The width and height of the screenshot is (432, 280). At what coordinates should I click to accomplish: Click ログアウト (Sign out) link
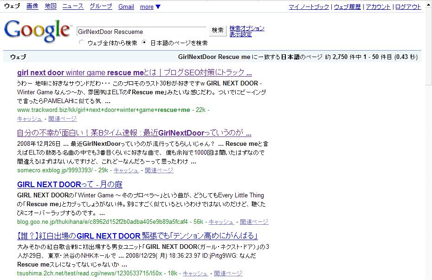pos(408,7)
